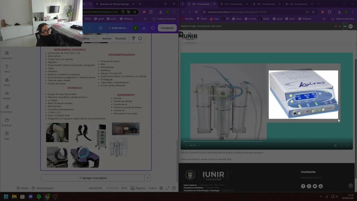357x201 pixels.
Task: Click the Páginas page view button
Action: [138, 188]
